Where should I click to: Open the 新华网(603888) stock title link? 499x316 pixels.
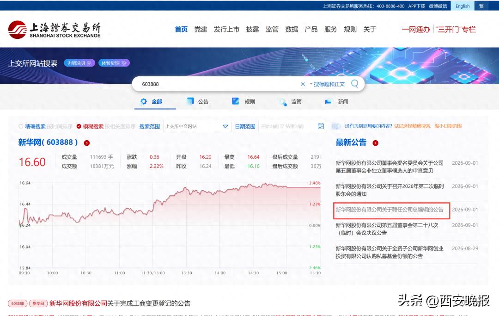click(48, 143)
